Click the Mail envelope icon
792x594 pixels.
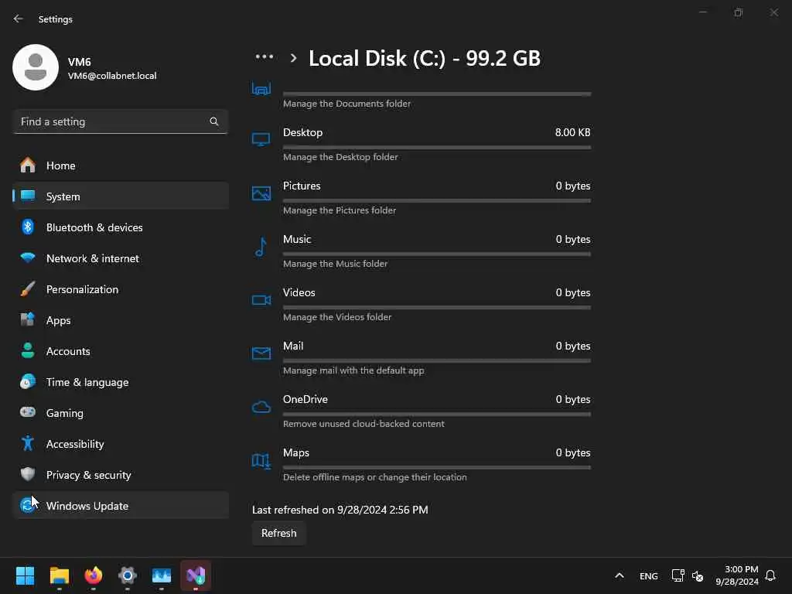click(261, 353)
